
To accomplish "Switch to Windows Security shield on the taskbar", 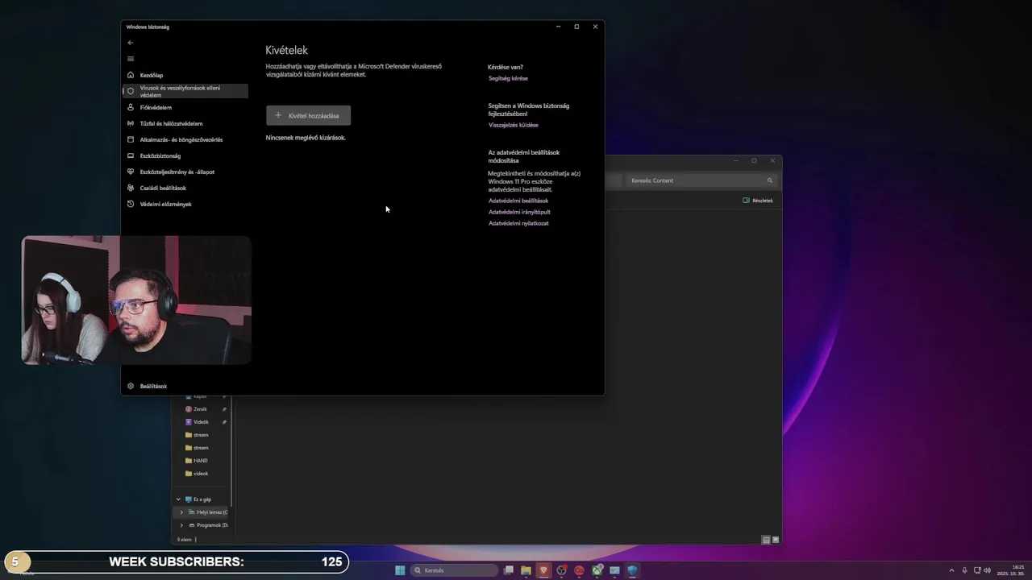I will [x=633, y=570].
